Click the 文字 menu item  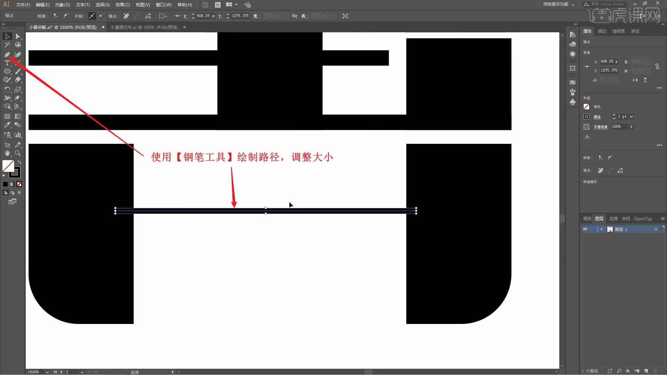pos(82,5)
